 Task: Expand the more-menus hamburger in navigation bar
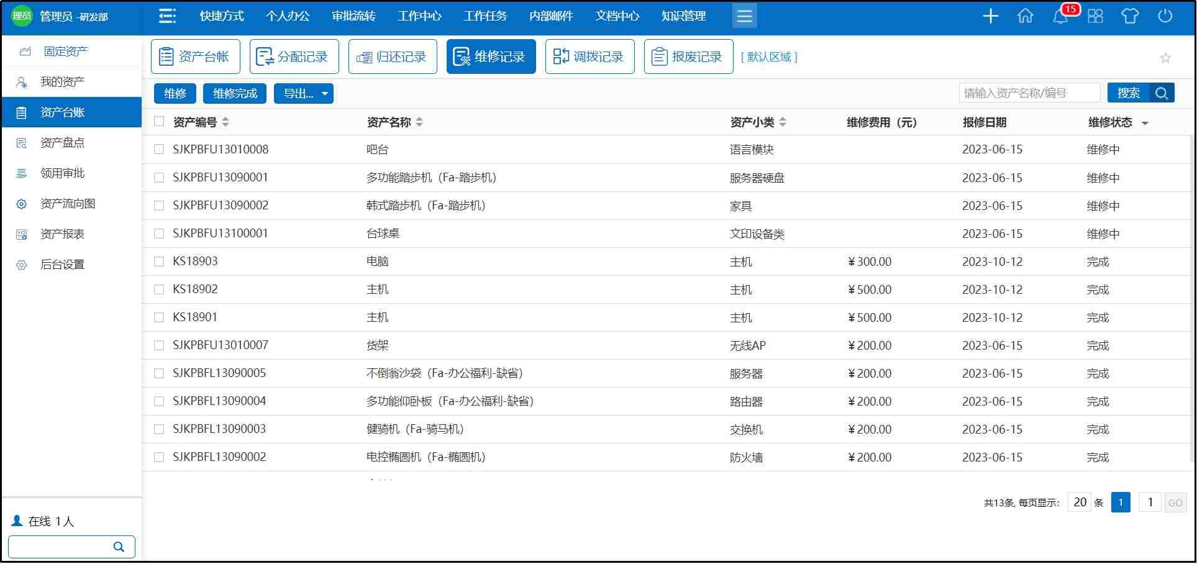click(744, 16)
